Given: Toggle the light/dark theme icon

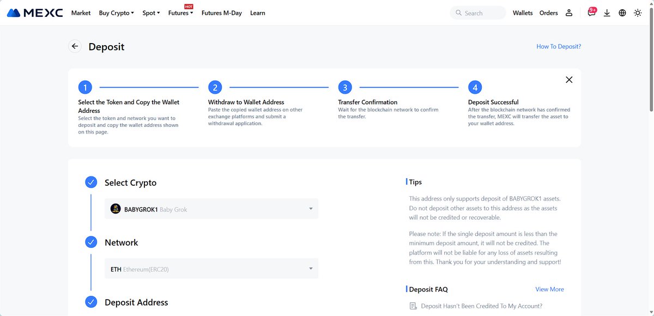Looking at the screenshot, I should 638,13.
